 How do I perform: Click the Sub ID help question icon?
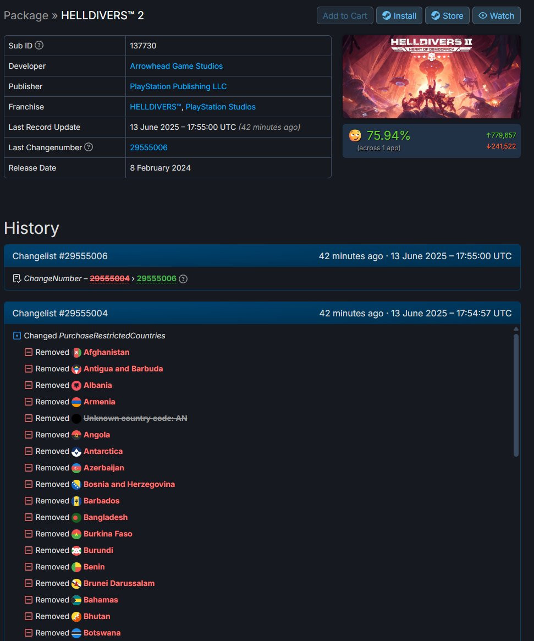[39, 45]
